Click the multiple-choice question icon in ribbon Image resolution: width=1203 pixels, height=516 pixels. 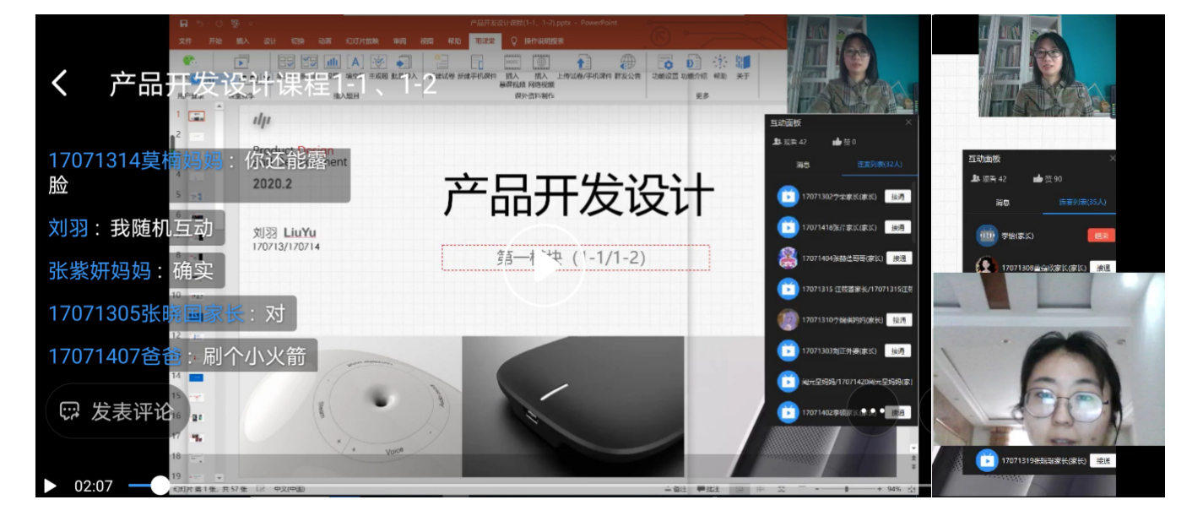point(310,62)
